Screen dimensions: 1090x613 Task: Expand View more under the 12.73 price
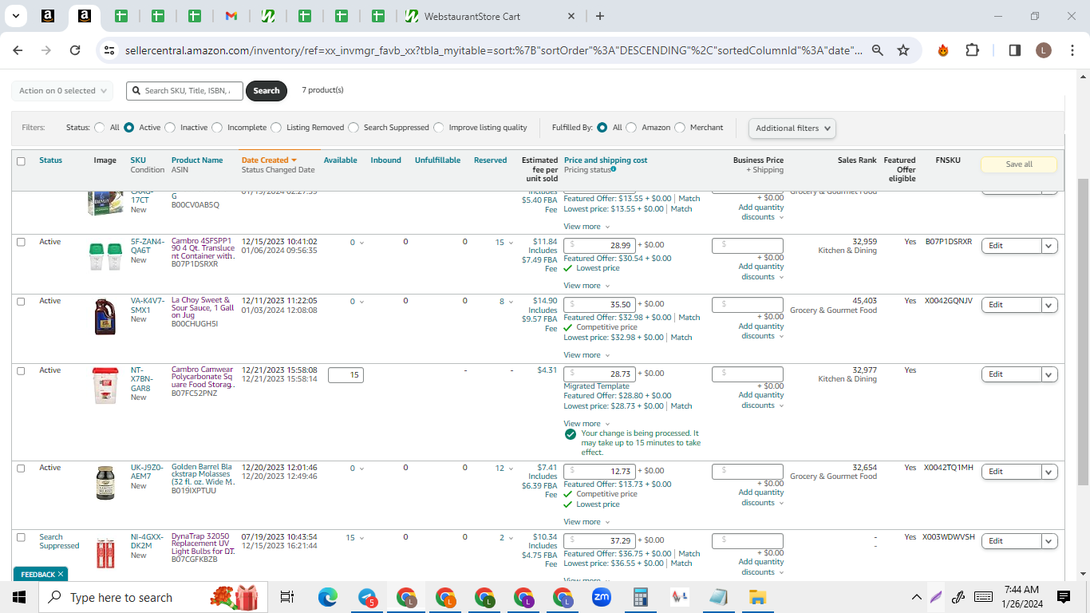click(x=586, y=522)
